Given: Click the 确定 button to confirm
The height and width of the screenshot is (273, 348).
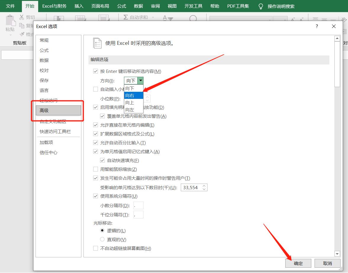Looking at the screenshot, I should click(x=298, y=263).
